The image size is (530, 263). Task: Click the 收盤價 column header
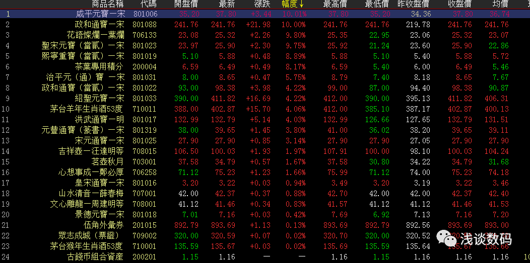[459, 5]
